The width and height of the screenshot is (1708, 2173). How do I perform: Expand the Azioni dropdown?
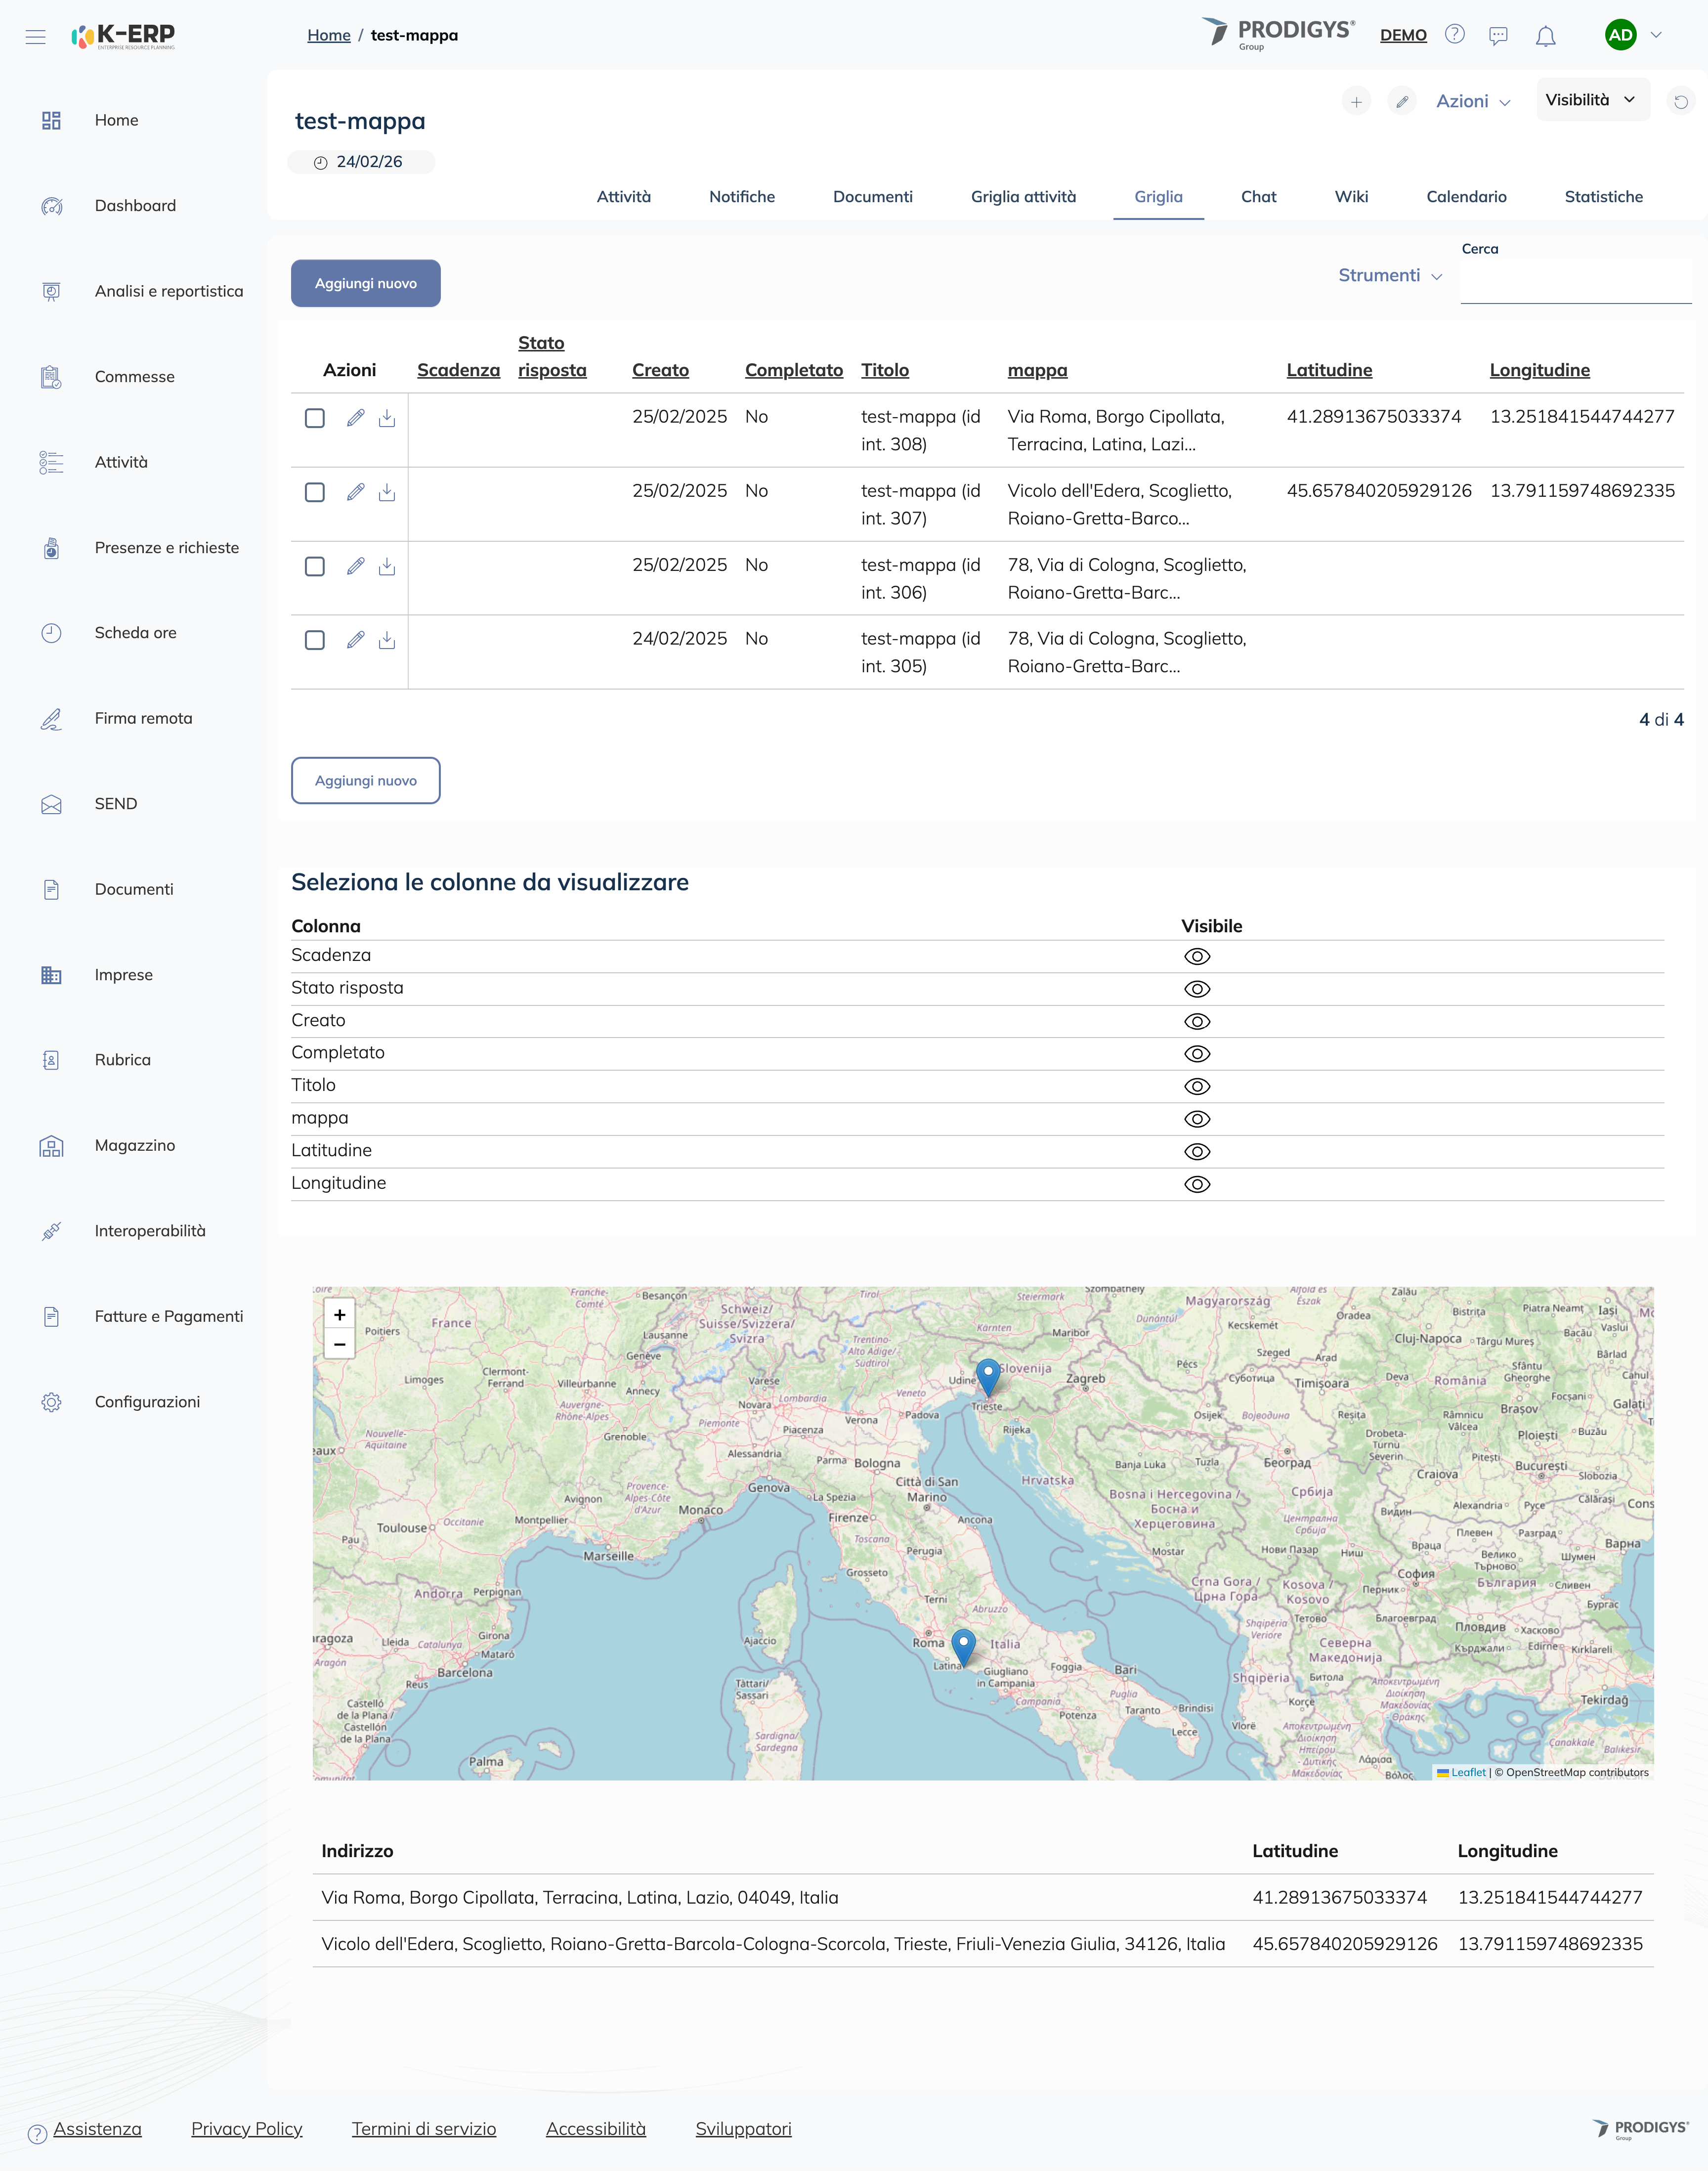click(1472, 101)
